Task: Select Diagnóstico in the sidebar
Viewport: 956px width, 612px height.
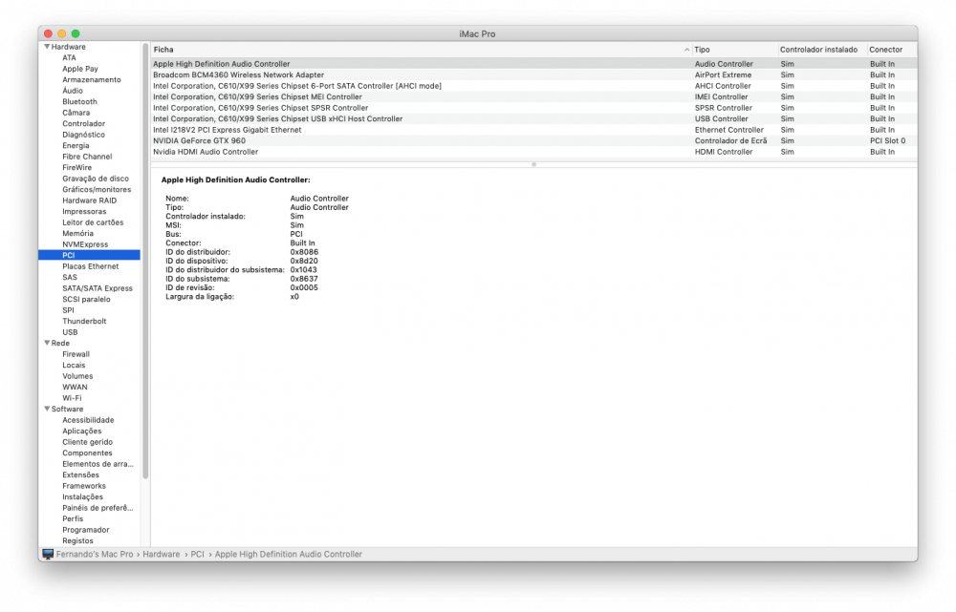Action: click(83, 135)
